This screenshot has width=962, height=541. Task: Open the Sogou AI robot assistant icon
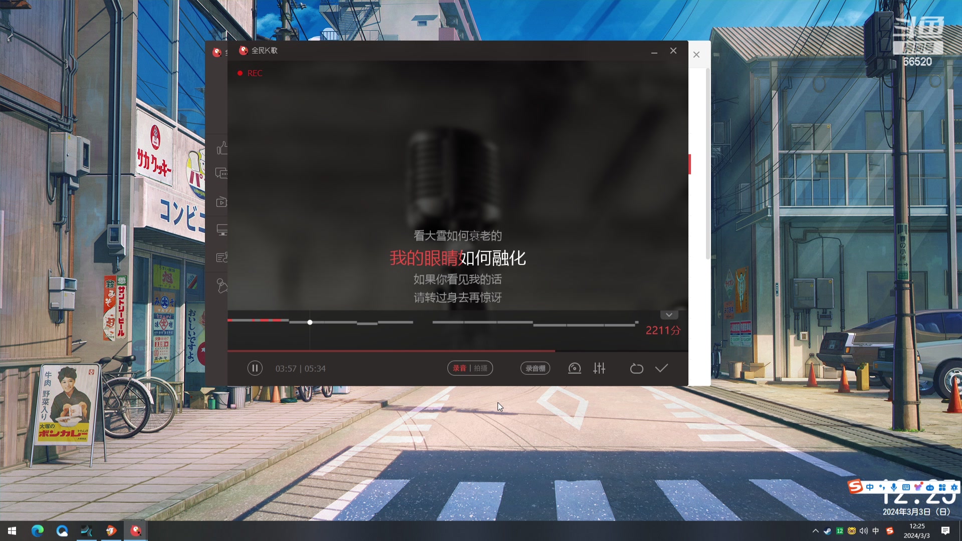coord(930,487)
